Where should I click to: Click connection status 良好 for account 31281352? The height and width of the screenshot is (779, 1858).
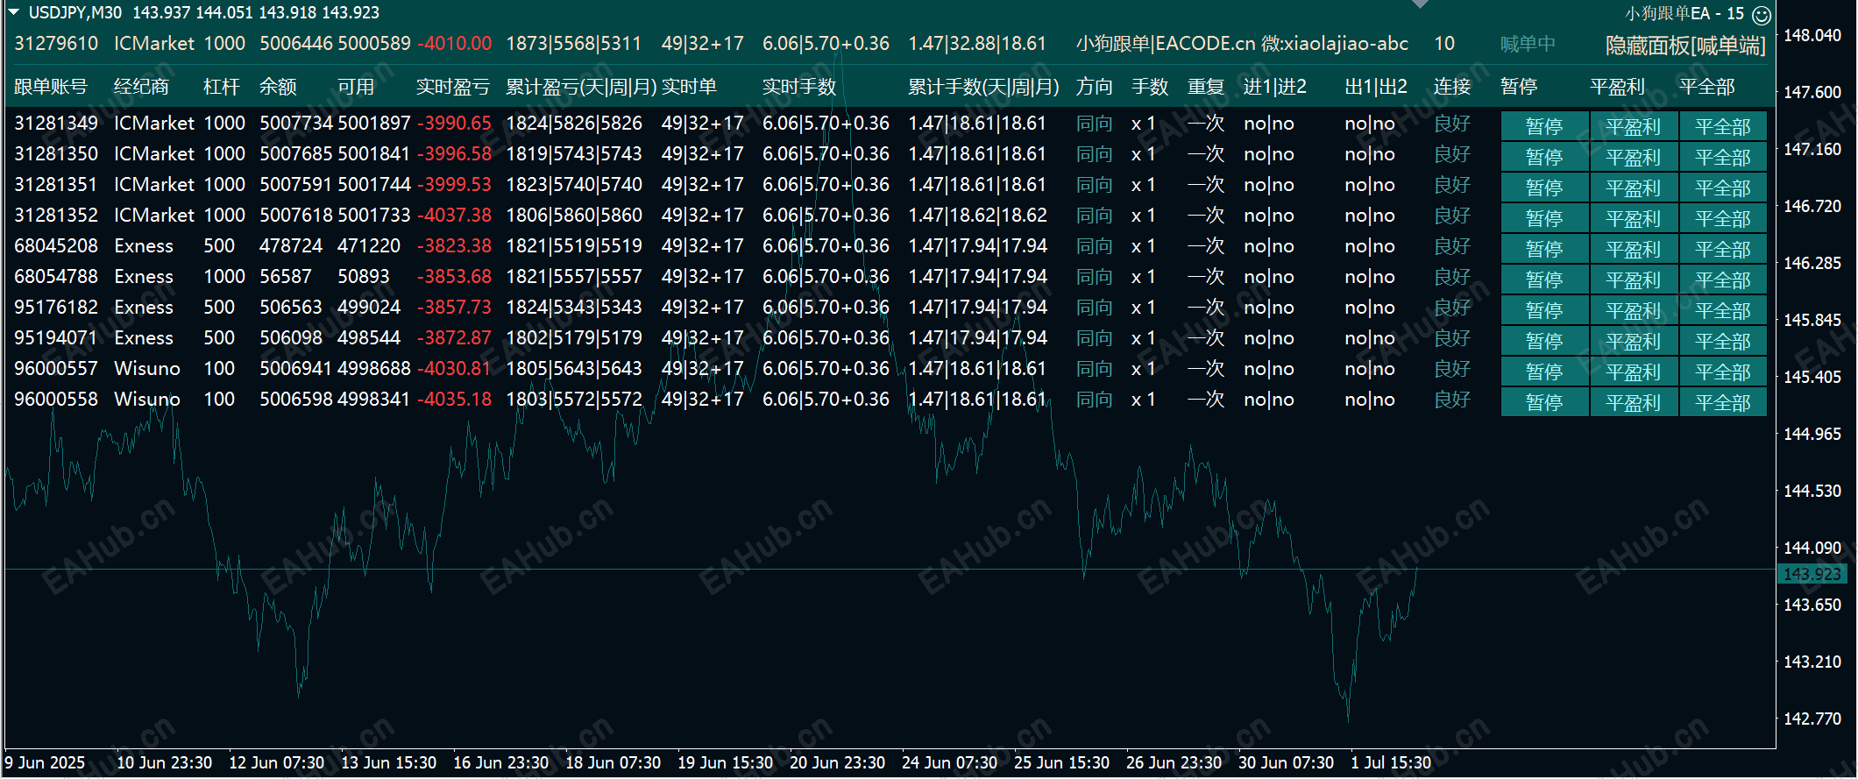point(1452,216)
